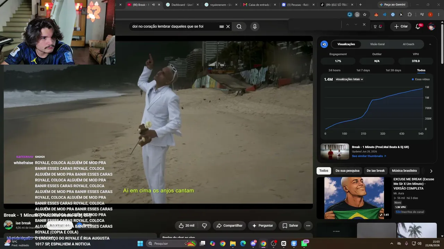Click the Peça ao Gemini button
This screenshot has width=444, height=249.
[392, 5]
